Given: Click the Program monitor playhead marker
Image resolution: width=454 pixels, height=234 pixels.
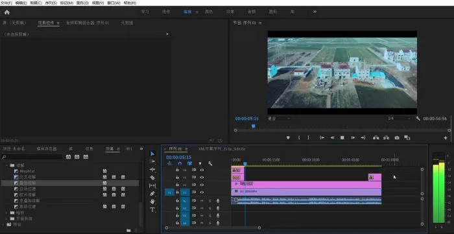Looking at the screenshot, I should point(254,126).
